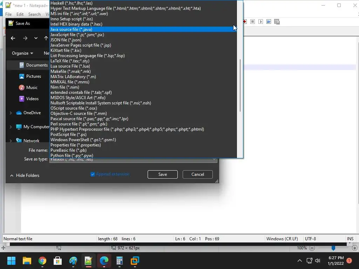The image size is (359, 269).
Task: Go forward in Save As dialog
Action: (25, 38)
